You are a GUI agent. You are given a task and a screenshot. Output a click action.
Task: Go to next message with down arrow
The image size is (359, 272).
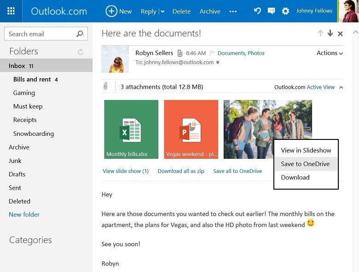[330, 34]
